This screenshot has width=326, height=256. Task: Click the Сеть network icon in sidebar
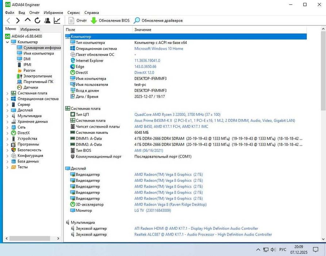coord(14,127)
